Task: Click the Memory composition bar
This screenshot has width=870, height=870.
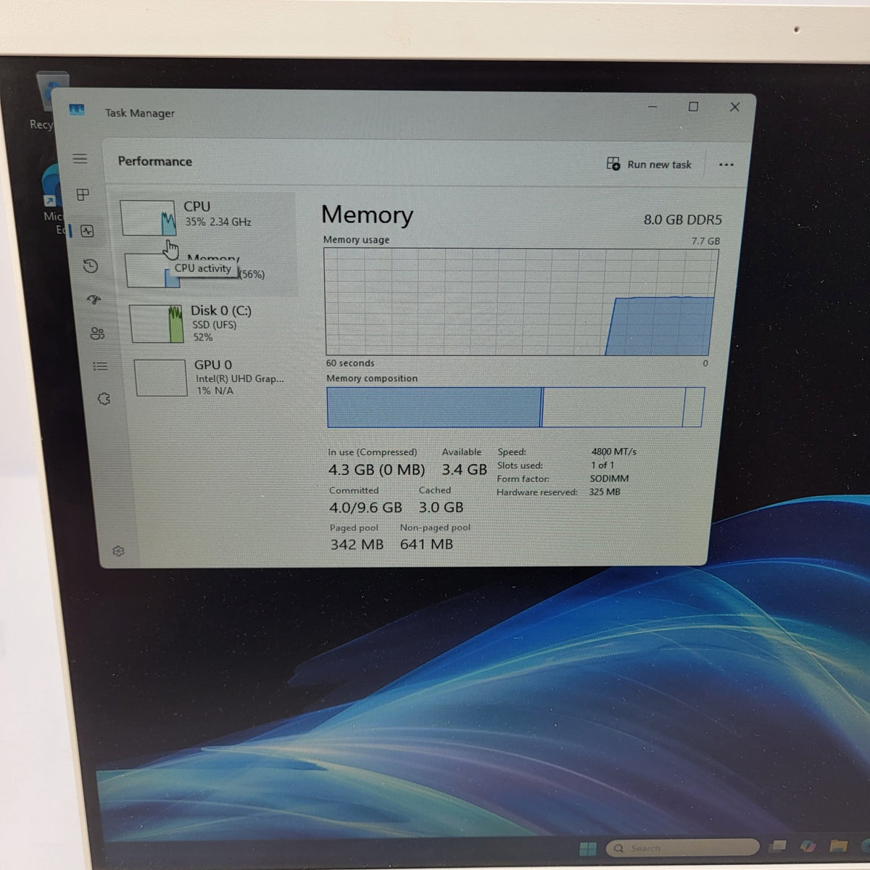Action: pos(515,407)
